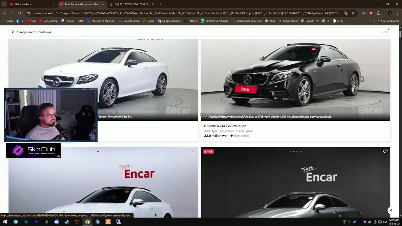Open the Apps bookmark shortcut

(8, 21)
